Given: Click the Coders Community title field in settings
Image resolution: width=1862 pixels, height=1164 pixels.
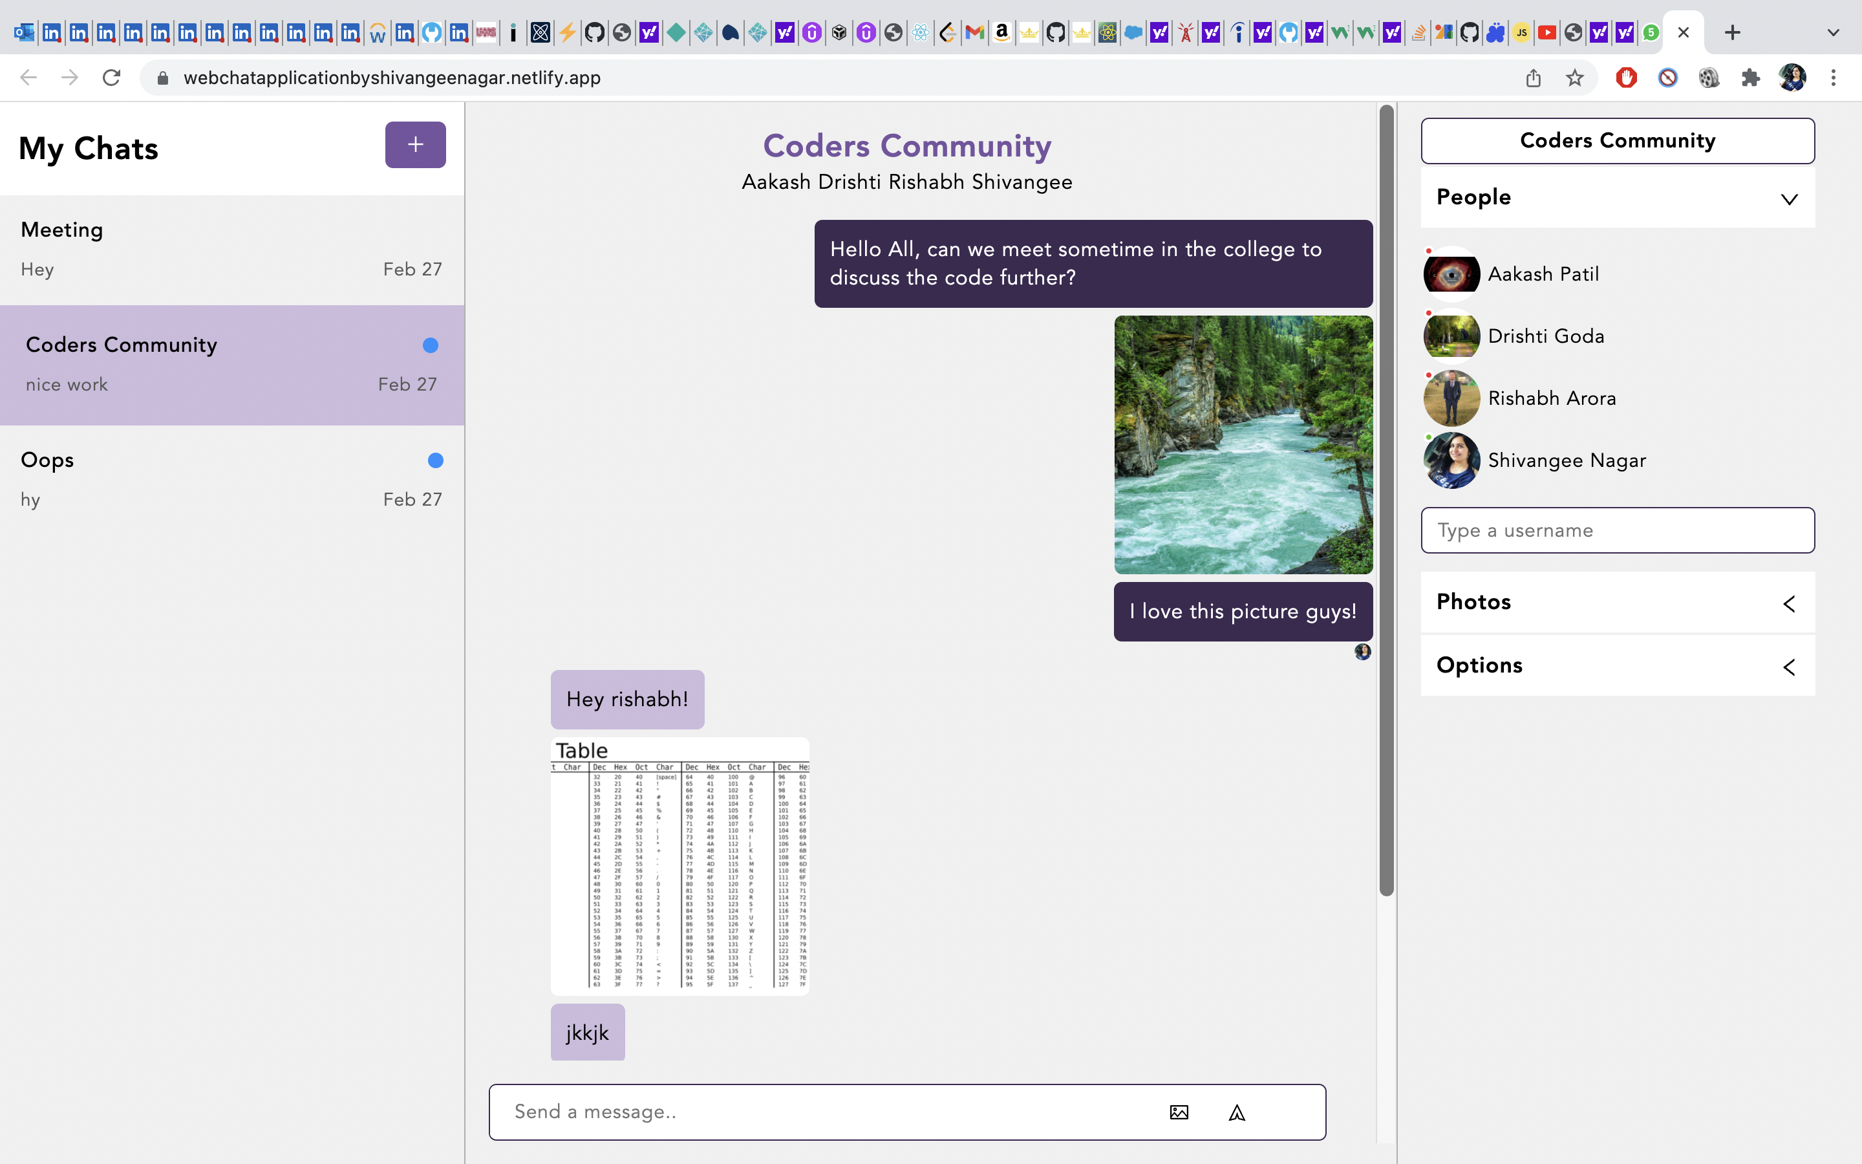Looking at the screenshot, I should click(x=1618, y=141).
